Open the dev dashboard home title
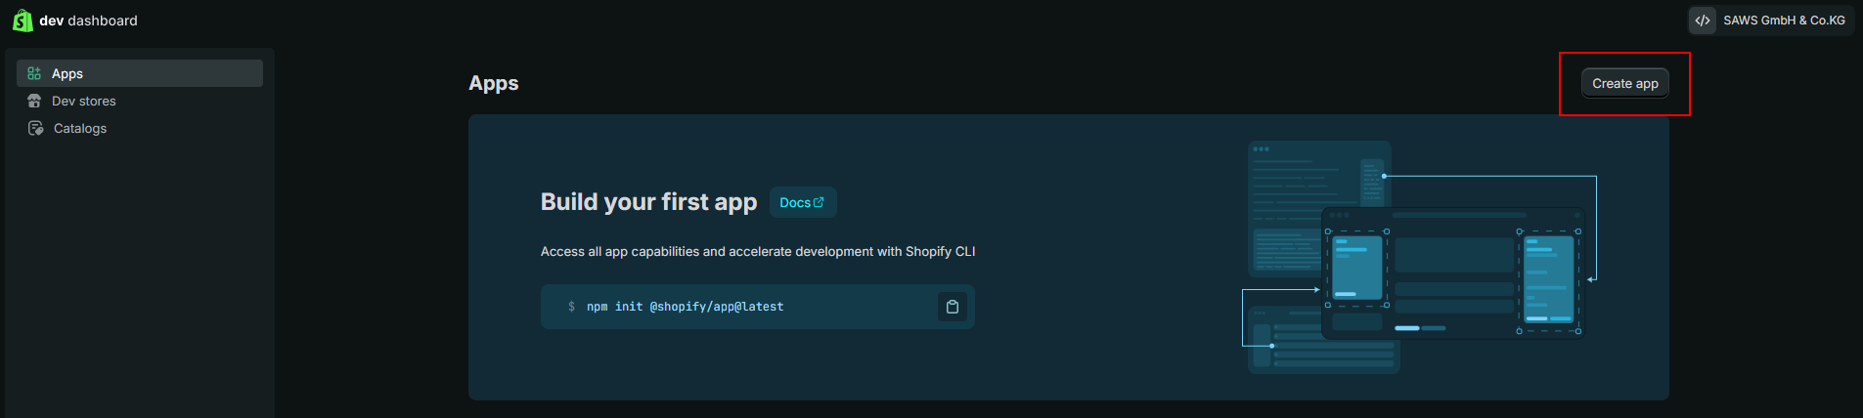1863x418 pixels. click(88, 21)
